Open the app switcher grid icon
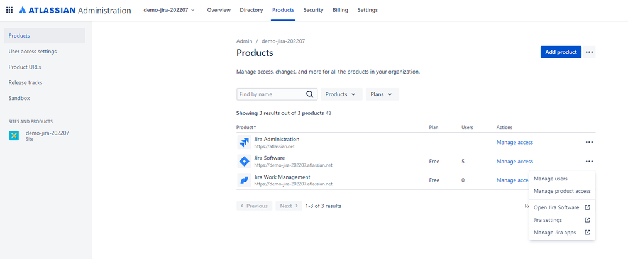This screenshot has height=259, width=628. [x=9, y=10]
